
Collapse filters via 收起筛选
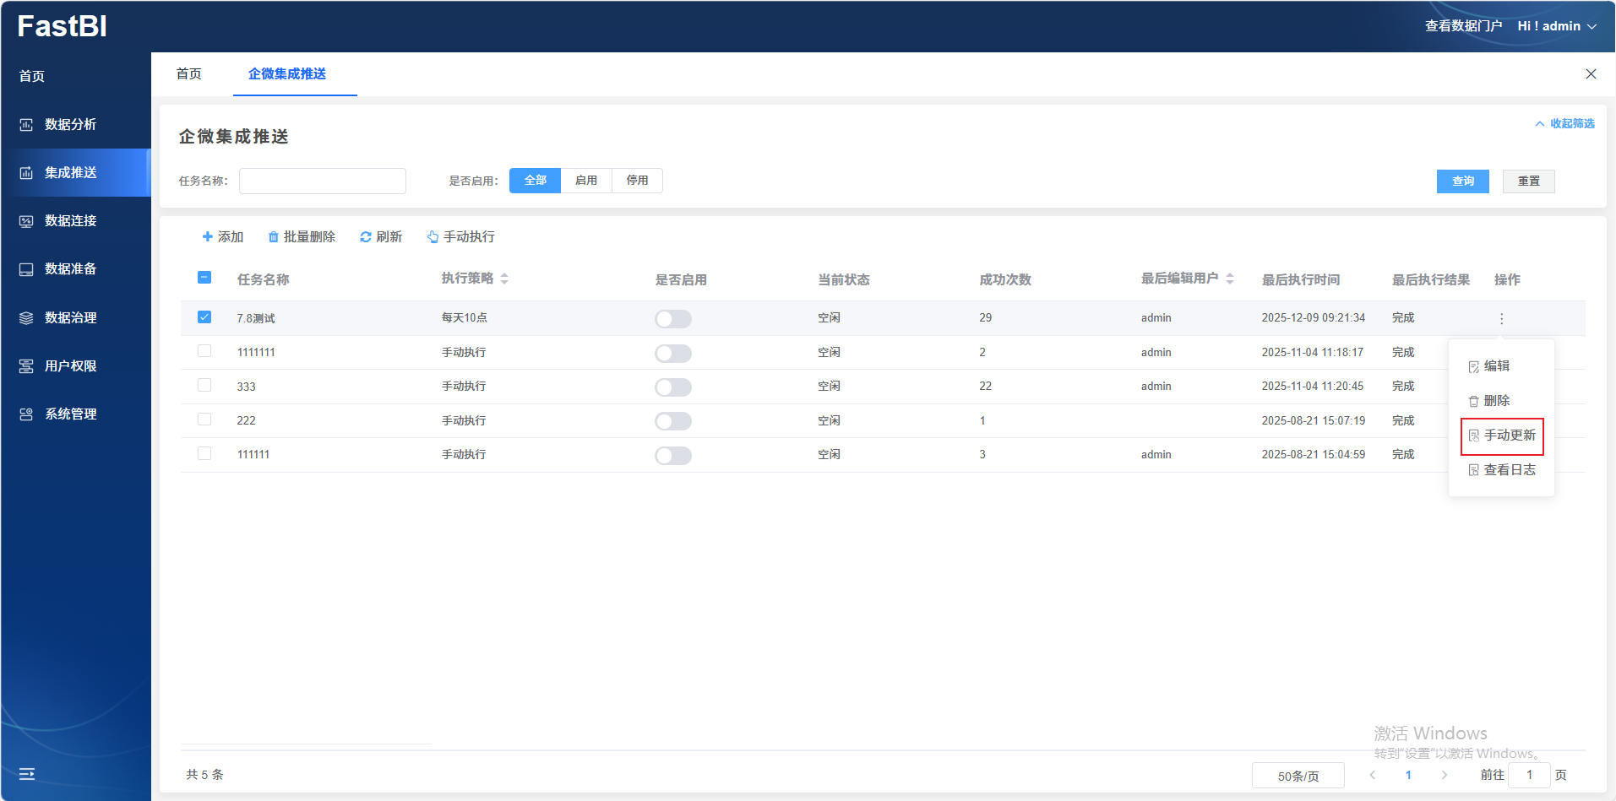[1564, 124]
